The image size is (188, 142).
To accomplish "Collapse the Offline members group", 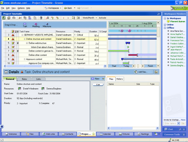I will coord(165,28).
